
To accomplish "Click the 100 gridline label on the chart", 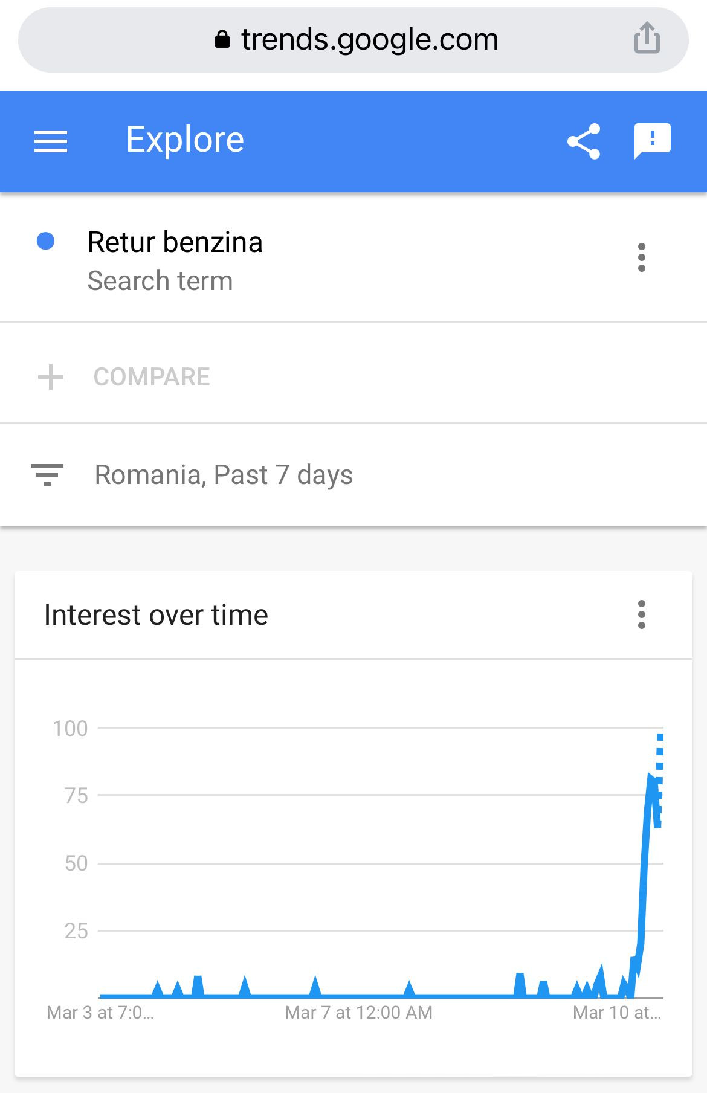I will (x=71, y=729).
